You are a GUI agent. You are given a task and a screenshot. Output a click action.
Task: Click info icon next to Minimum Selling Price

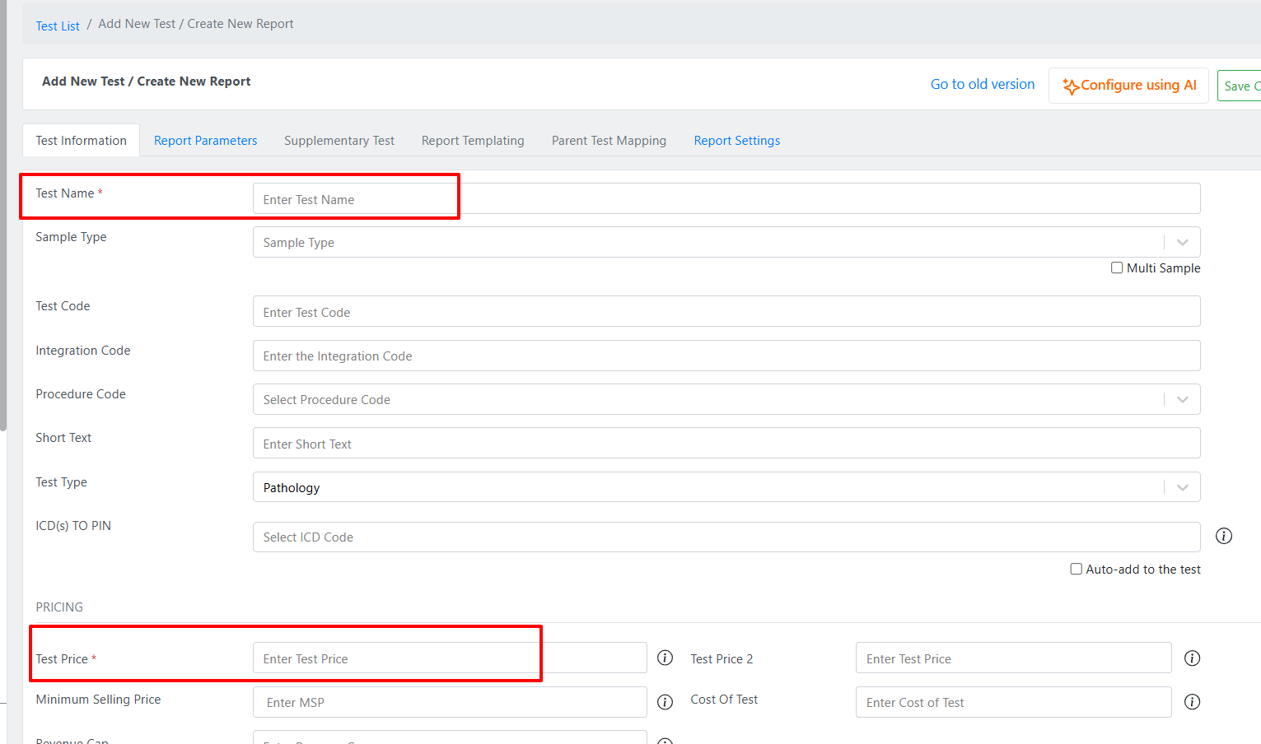666,702
